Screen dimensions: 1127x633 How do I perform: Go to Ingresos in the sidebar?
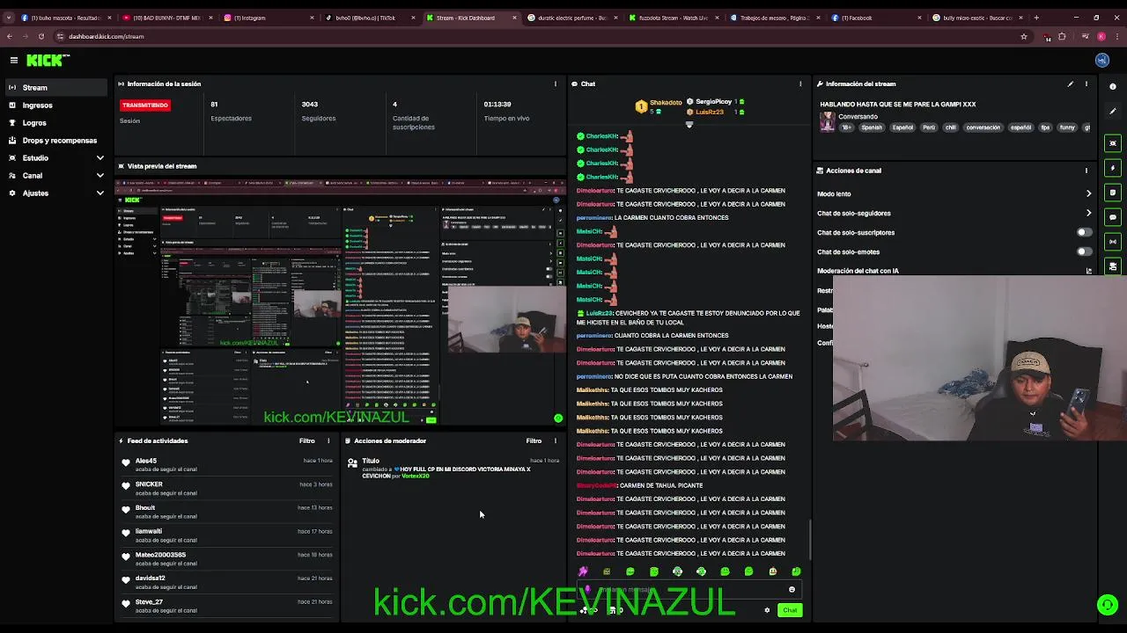55,105
